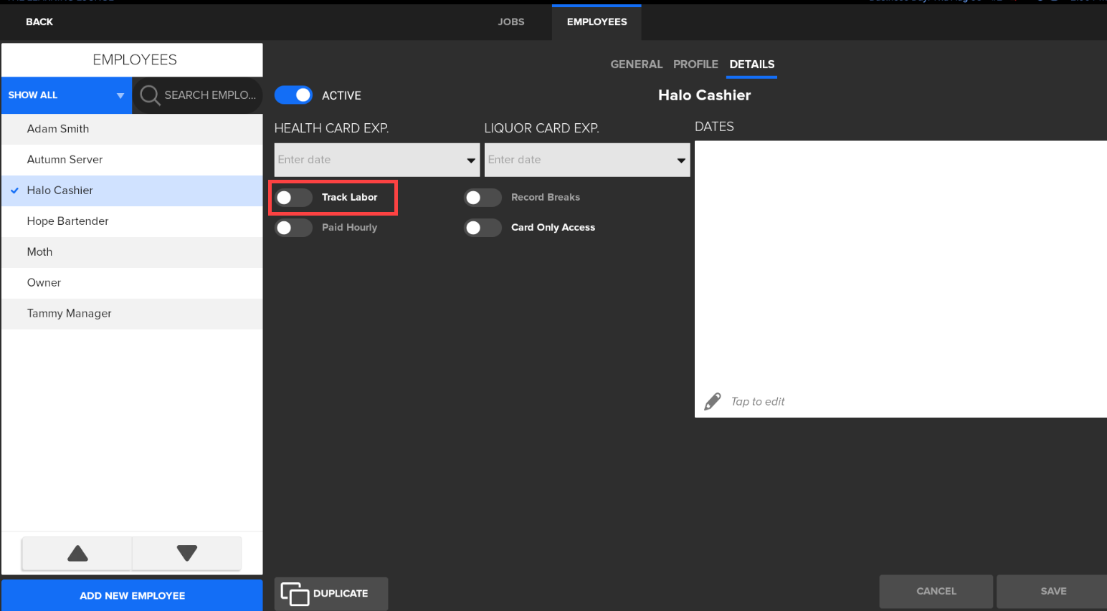Go to the Profile sub-tab
Image resolution: width=1107 pixels, height=611 pixels.
click(x=695, y=64)
